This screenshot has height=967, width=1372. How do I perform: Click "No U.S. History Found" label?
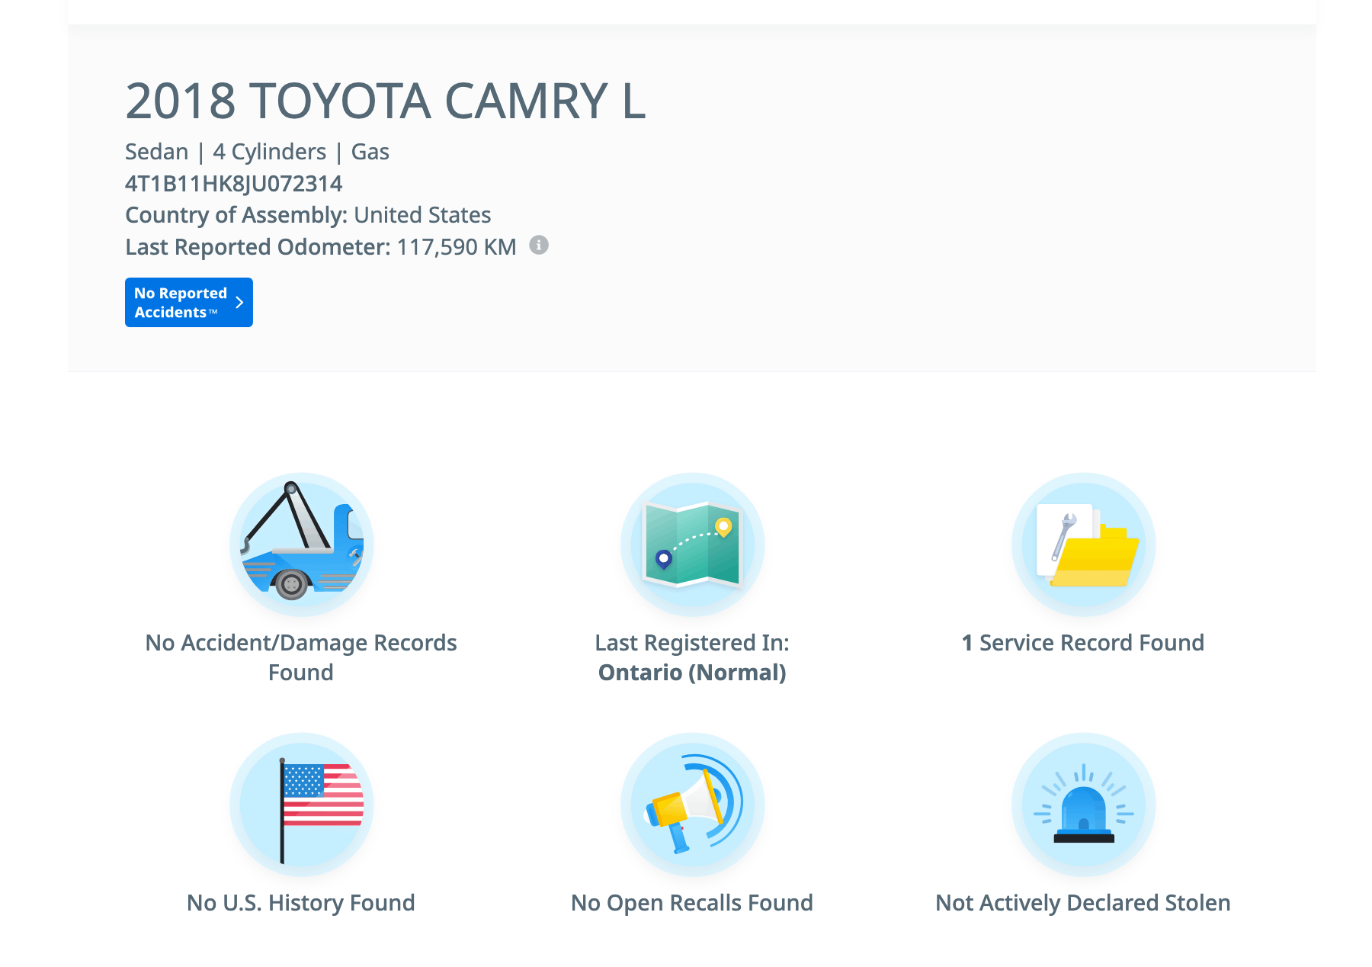click(301, 903)
